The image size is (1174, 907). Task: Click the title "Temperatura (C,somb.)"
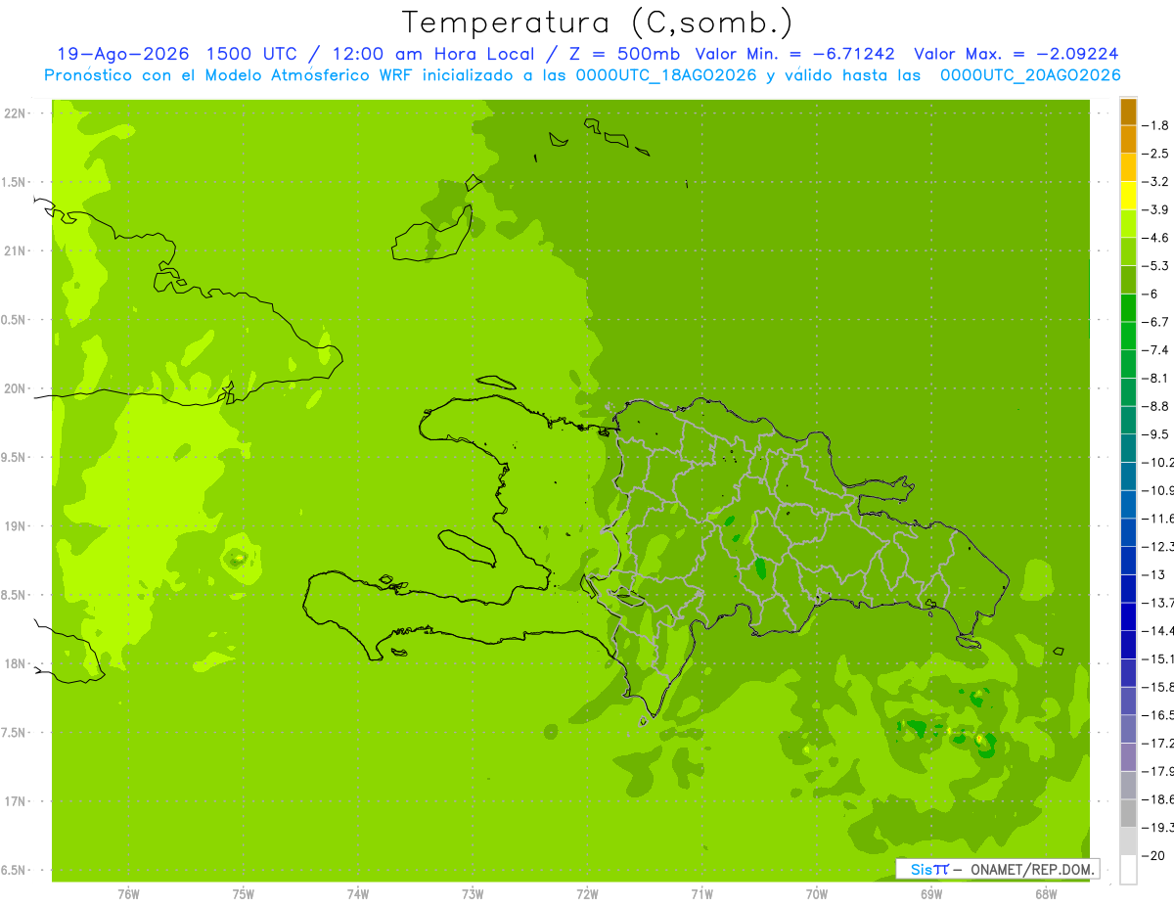pyautogui.click(x=598, y=23)
